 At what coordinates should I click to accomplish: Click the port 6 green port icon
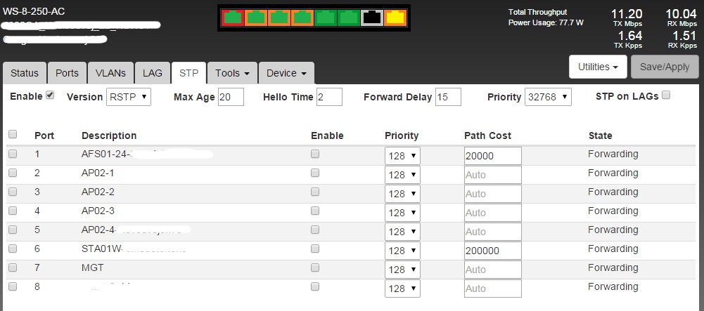click(348, 18)
